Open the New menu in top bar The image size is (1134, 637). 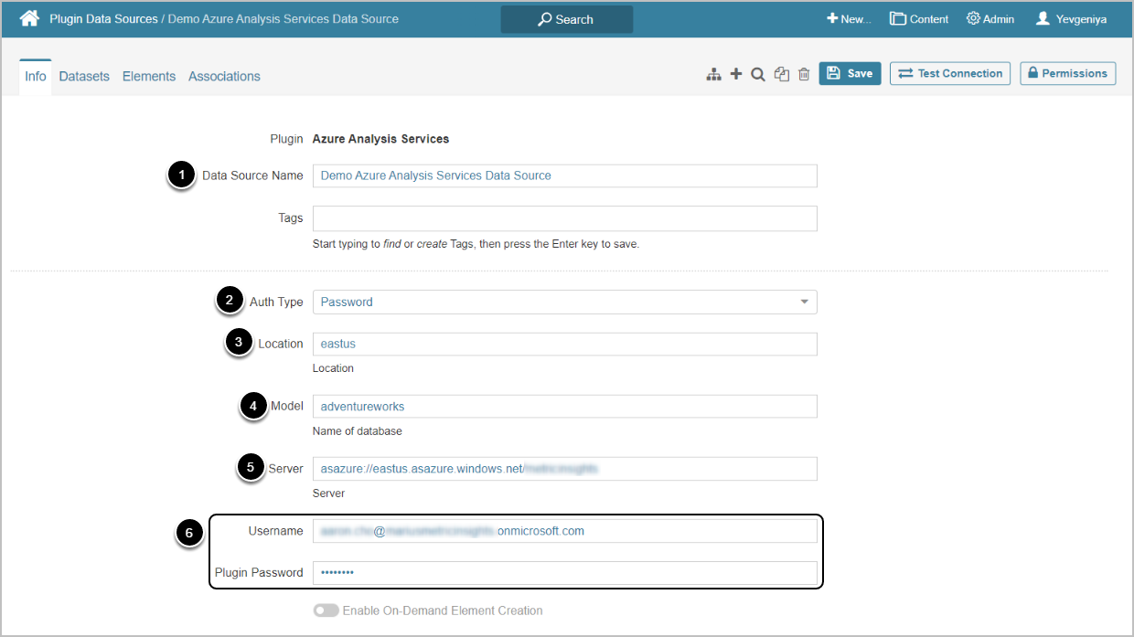pos(849,18)
